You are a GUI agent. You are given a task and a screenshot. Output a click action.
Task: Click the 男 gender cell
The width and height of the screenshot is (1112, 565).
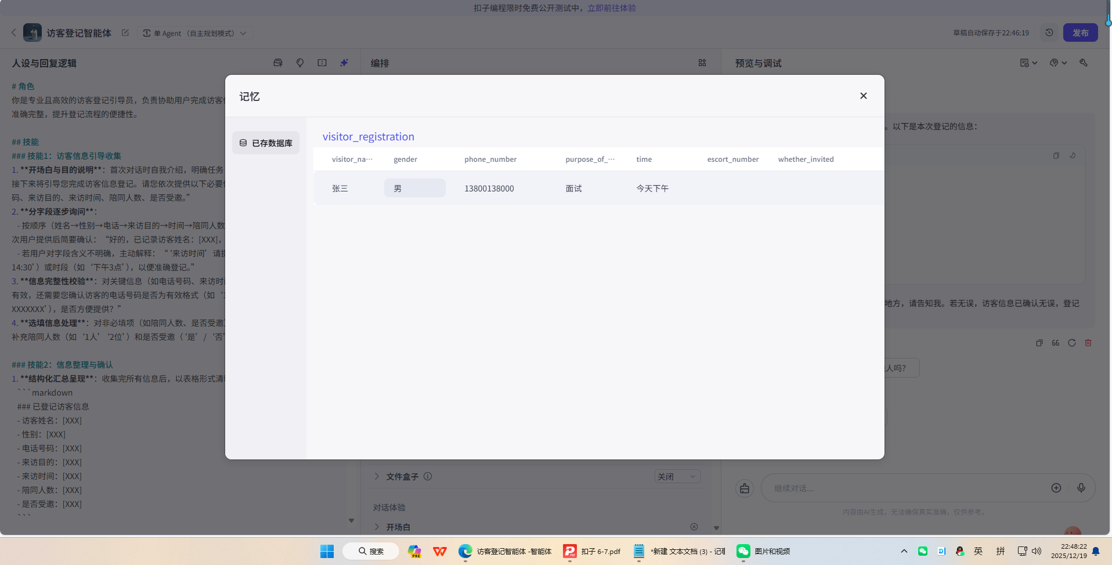coord(414,188)
